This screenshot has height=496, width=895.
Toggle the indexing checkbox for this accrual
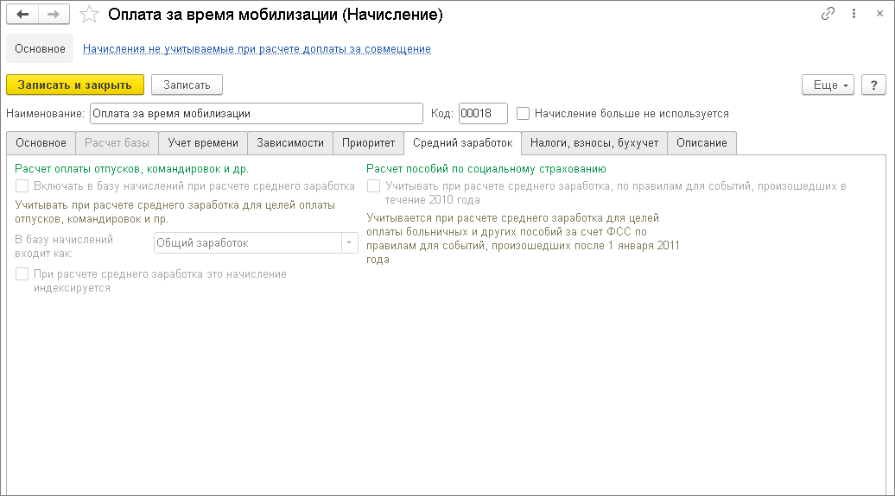tap(22, 274)
